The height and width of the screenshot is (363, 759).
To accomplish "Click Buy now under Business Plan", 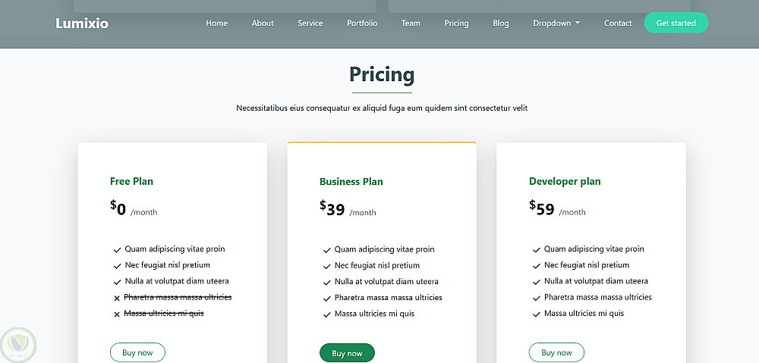I will [347, 353].
